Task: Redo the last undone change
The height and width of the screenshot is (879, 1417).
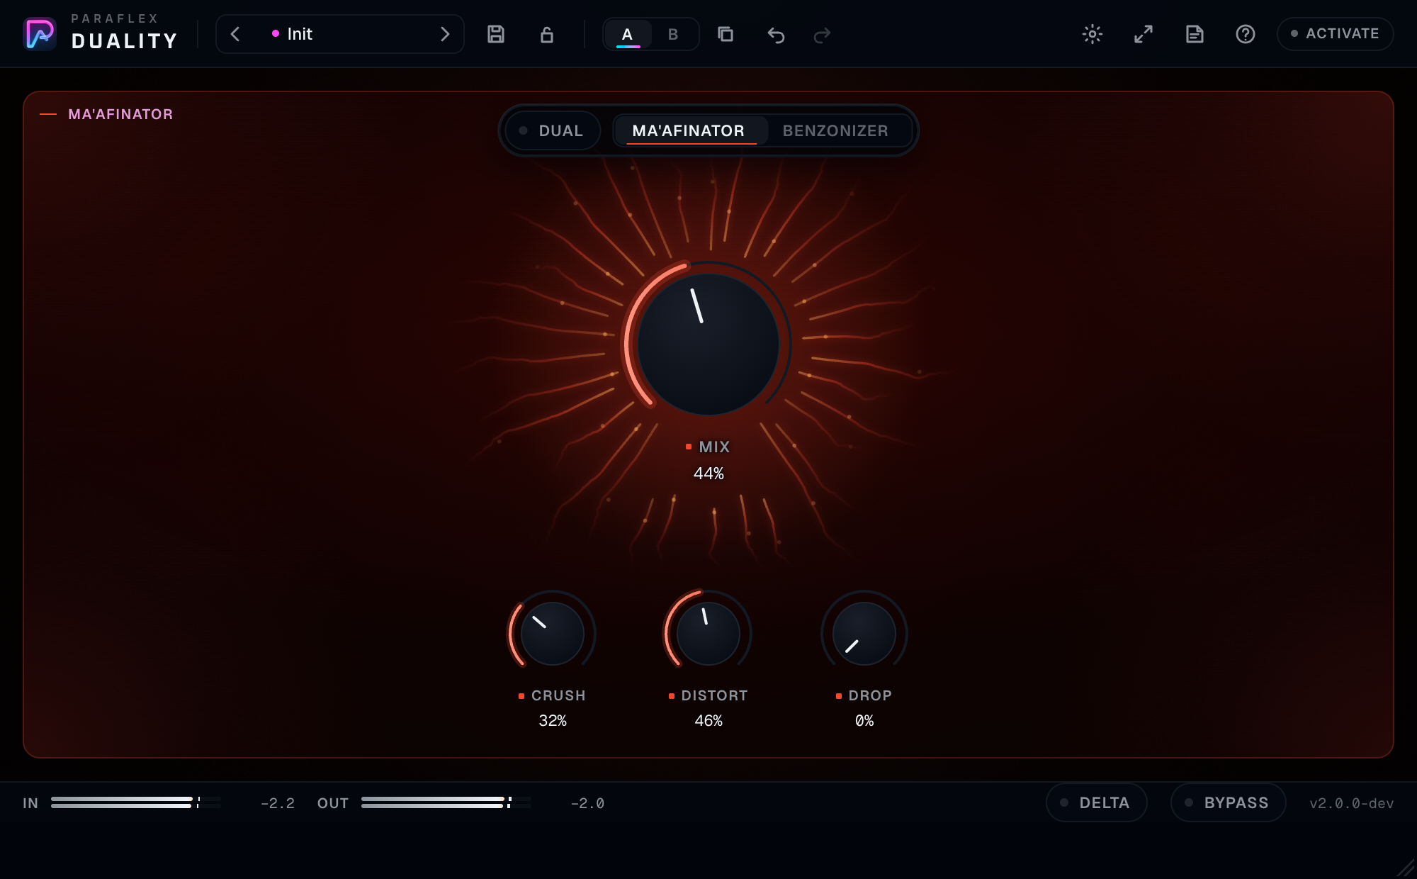Action: pos(822,35)
